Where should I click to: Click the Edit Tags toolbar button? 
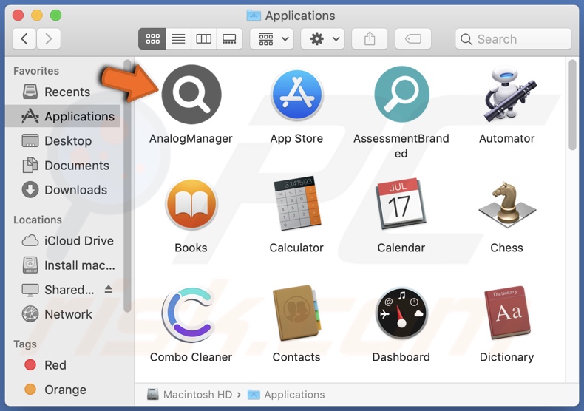(413, 38)
